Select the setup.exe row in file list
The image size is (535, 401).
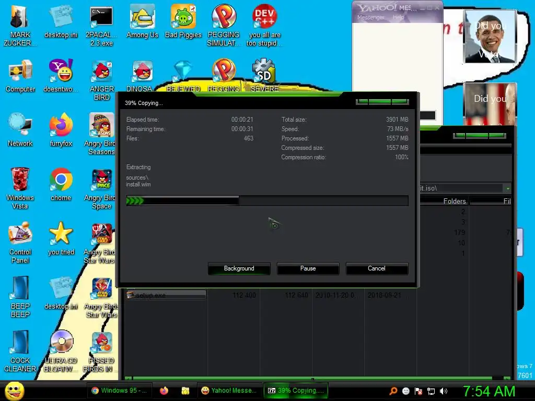166,295
